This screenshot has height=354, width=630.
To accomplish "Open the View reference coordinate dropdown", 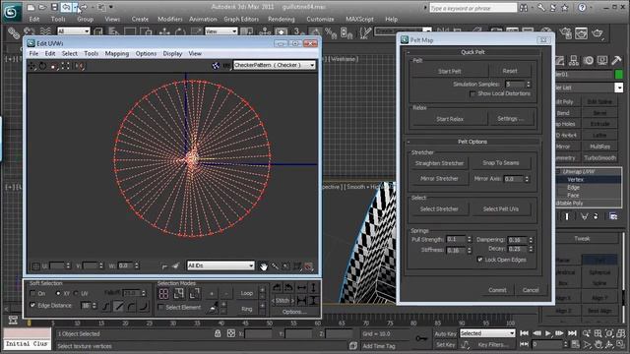I will click(220, 30).
